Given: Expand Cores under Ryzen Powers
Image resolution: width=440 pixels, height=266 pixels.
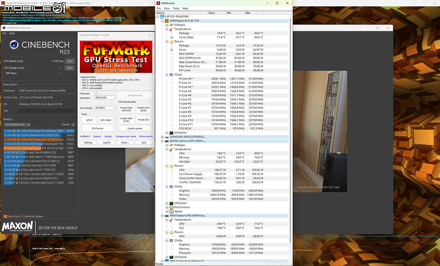Looking at the screenshot, I should [171, 50].
